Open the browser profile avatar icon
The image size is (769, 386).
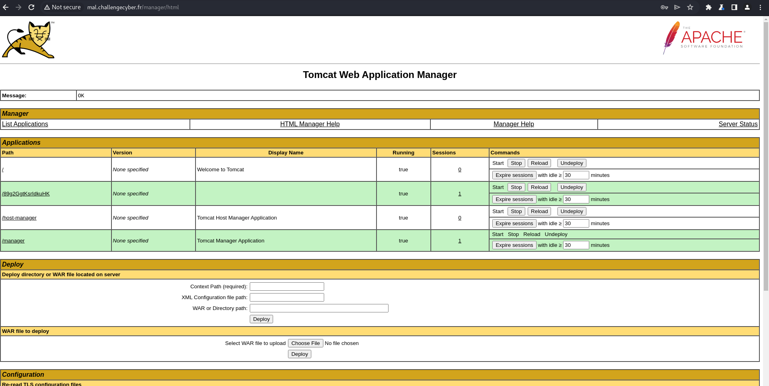(x=747, y=7)
